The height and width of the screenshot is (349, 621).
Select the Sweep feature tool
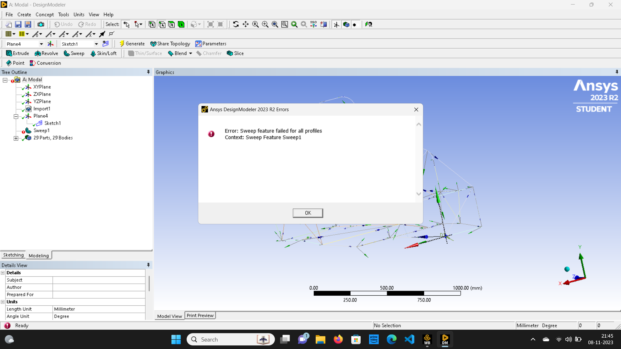click(x=74, y=53)
